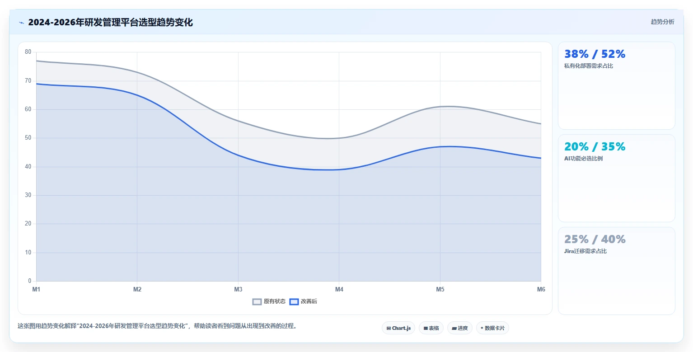Click the 60 y-axis tick label
The height and width of the screenshot is (352, 693).
tap(28, 109)
